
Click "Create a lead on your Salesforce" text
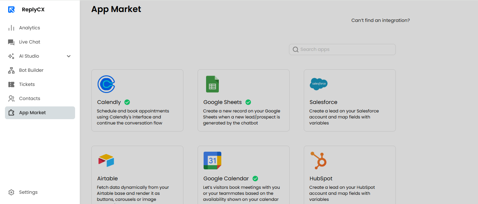pyautogui.click(x=344, y=111)
